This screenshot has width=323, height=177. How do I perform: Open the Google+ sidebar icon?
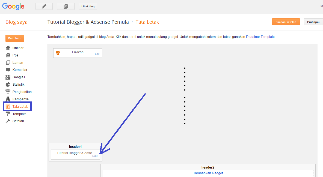8,77
